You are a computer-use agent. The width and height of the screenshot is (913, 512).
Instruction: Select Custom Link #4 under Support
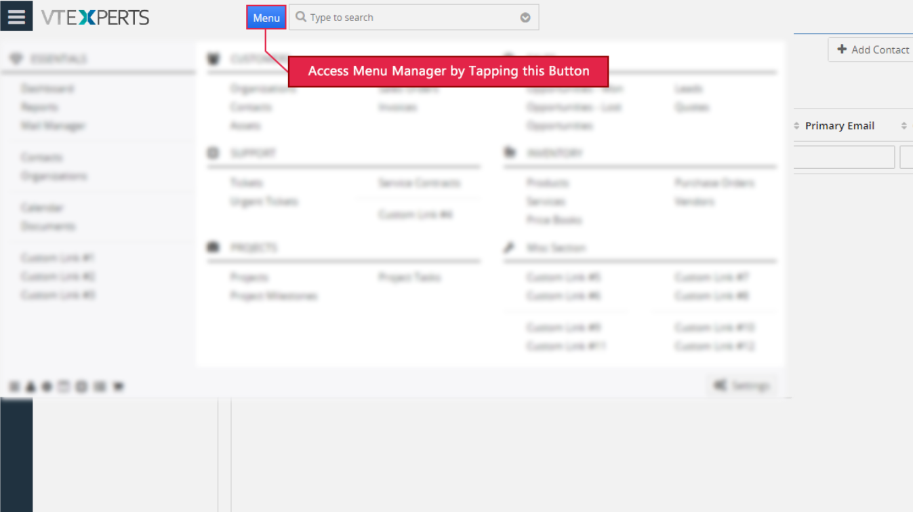click(x=415, y=214)
